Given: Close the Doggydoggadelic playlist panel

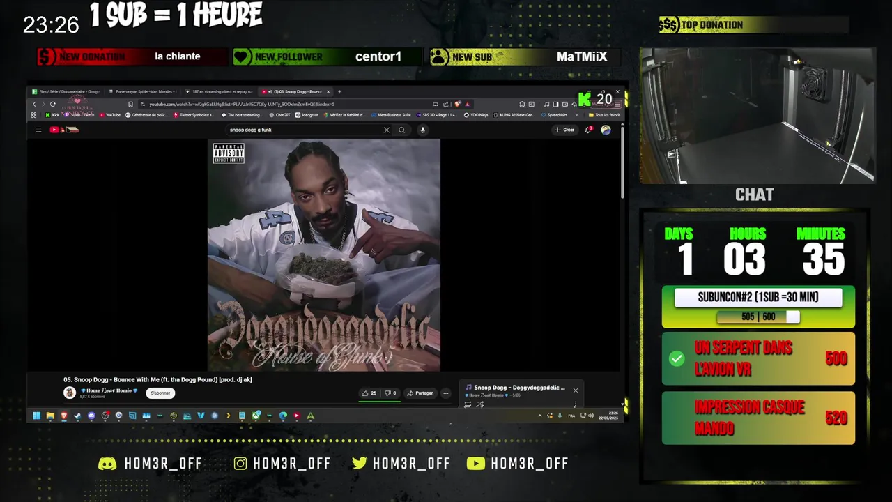Looking at the screenshot, I should (x=576, y=390).
